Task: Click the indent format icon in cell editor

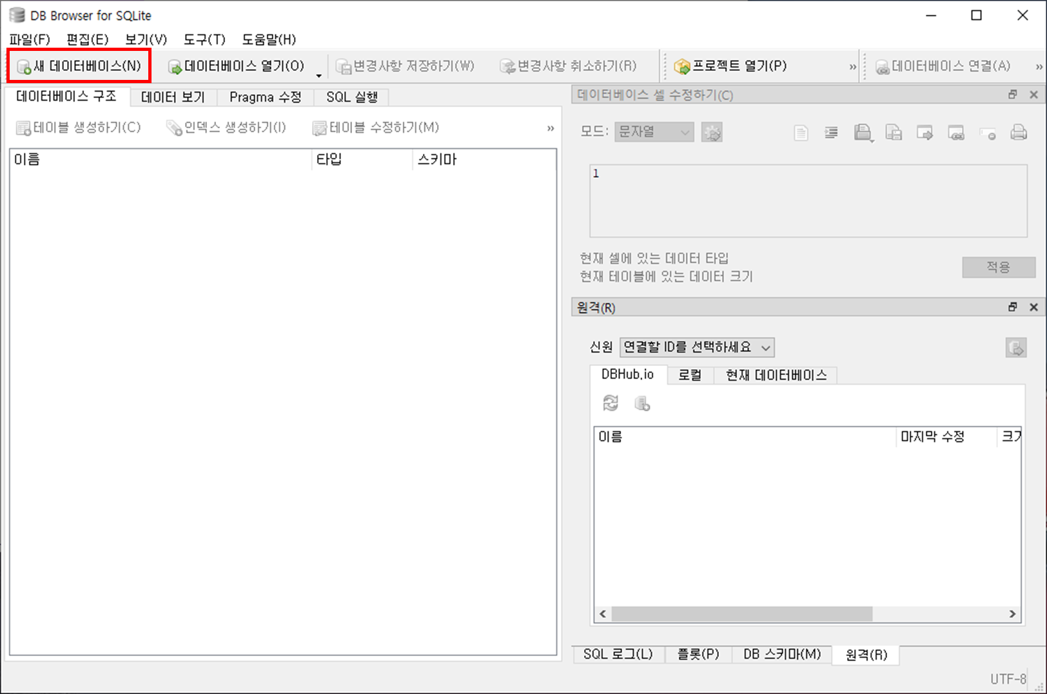Action: tap(832, 133)
